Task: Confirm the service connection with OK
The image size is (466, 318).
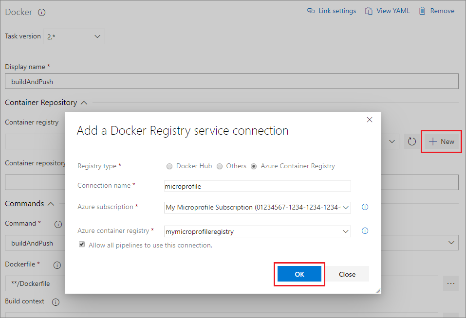Action: click(299, 274)
